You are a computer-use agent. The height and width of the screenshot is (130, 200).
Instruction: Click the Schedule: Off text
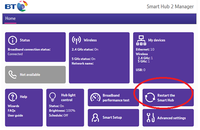tap(59, 115)
